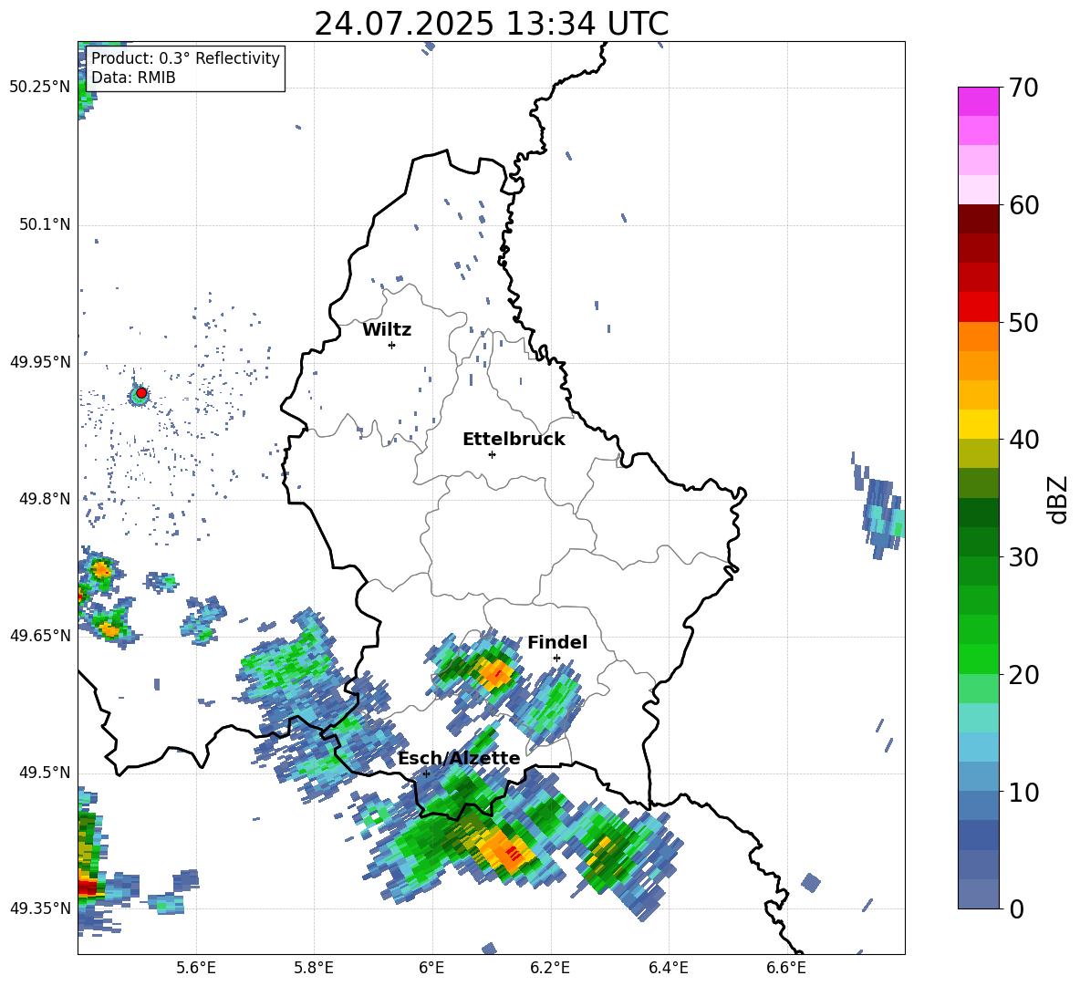Screen dimensions: 1080x986
Task: Click the Ettelbruck station cross marker
Action: point(492,454)
